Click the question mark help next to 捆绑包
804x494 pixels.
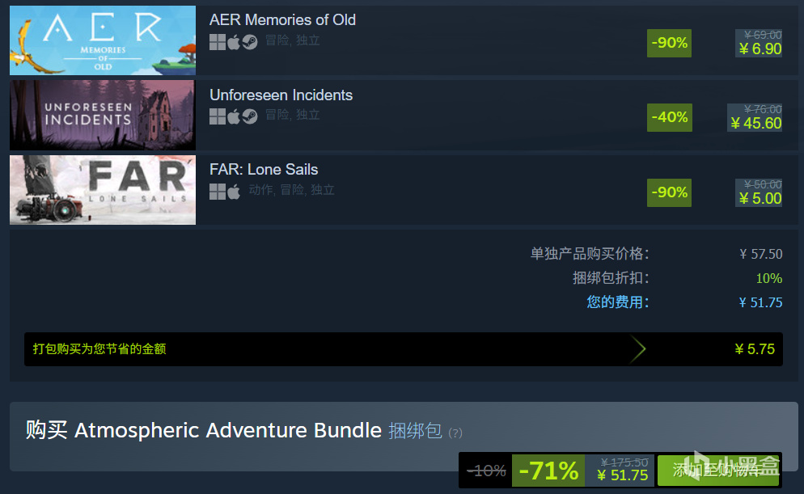(455, 433)
